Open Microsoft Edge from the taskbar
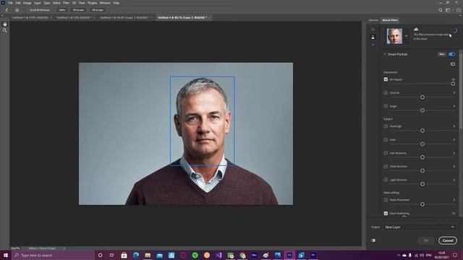 [x=136, y=255]
